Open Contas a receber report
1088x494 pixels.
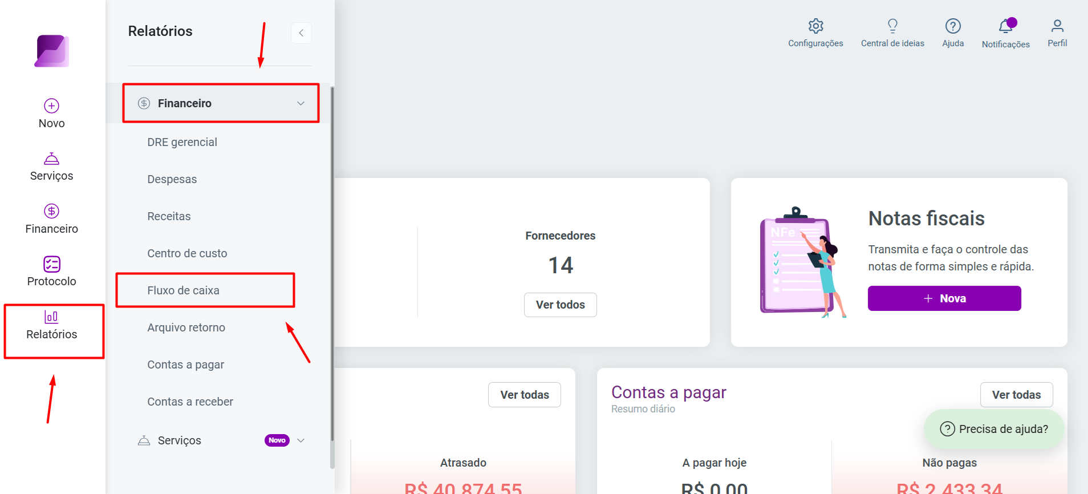tap(190, 402)
